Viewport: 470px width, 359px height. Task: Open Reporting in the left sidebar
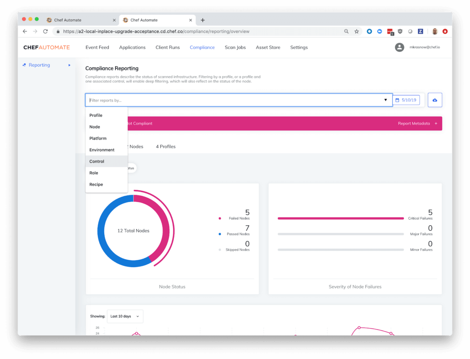pos(39,65)
